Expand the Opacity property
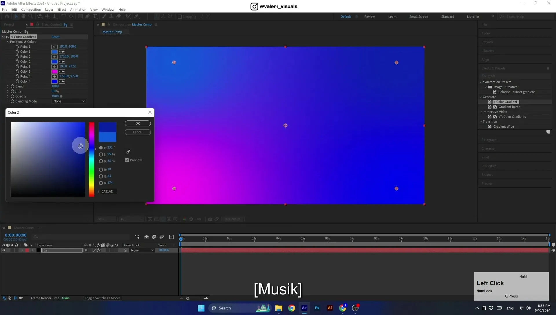The image size is (556, 315). click(8, 96)
